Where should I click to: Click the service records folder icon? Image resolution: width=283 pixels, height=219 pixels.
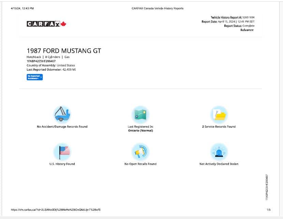tap(219, 115)
